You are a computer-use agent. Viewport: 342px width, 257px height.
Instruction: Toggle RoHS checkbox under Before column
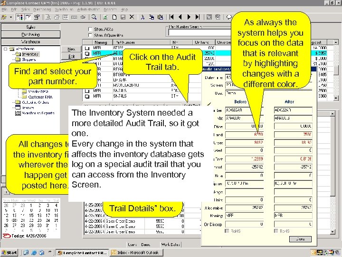[227, 231]
